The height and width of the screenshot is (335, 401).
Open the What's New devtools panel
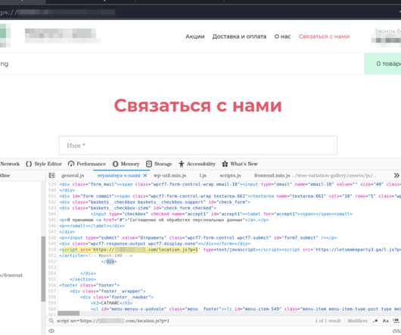point(240,164)
